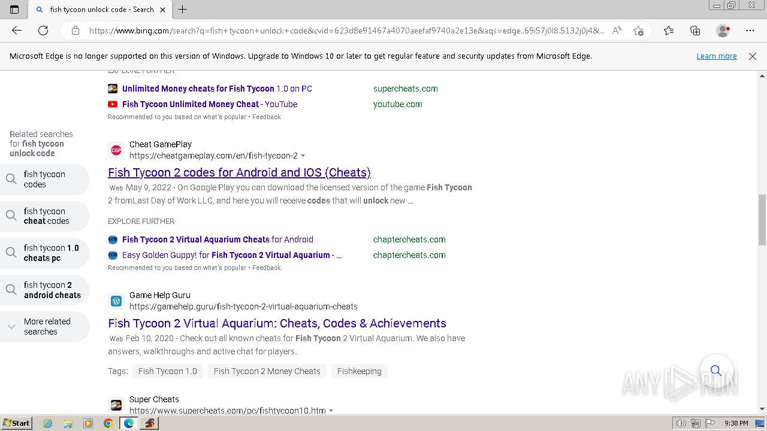The image size is (767, 431).
Task: Open volume control in system tray
Action: [x=681, y=423]
